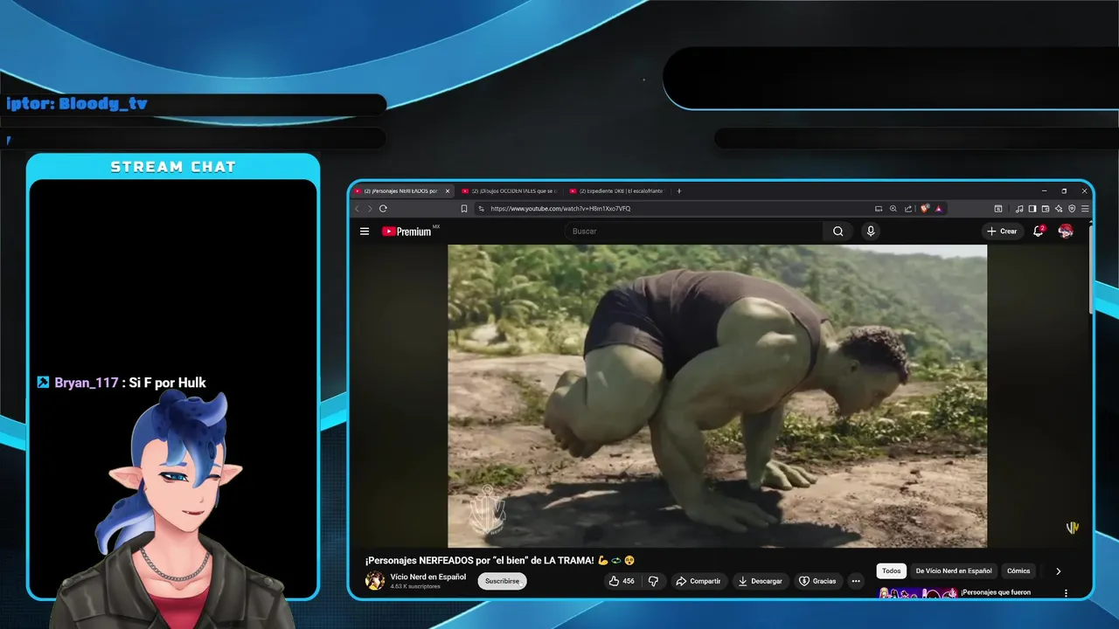Click the browser address bar URL
Image resolution: width=1119 pixels, height=629 pixels.
click(x=560, y=209)
